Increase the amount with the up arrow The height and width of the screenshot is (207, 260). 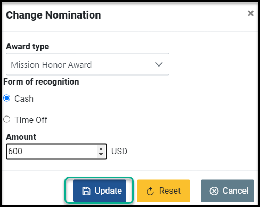pos(101,149)
